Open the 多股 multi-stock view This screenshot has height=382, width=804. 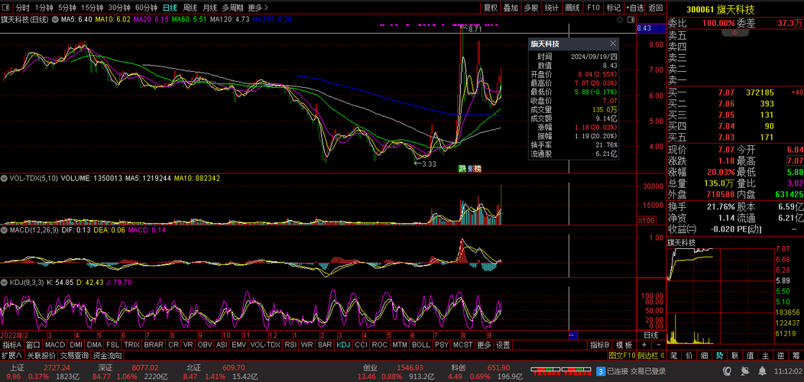tap(531, 8)
